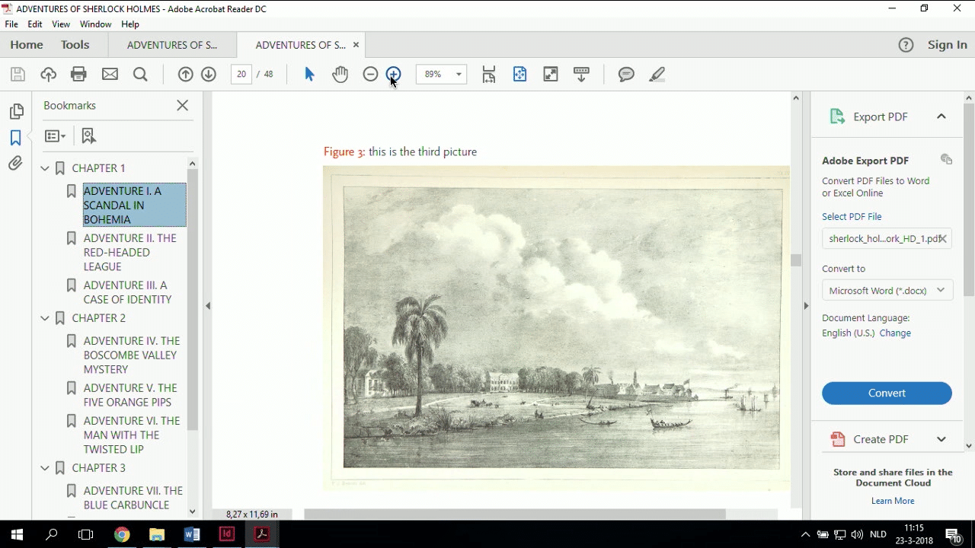Image resolution: width=975 pixels, height=548 pixels.
Task: Toggle the Bookmarks panel icon in sidebar
Action: (15, 138)
